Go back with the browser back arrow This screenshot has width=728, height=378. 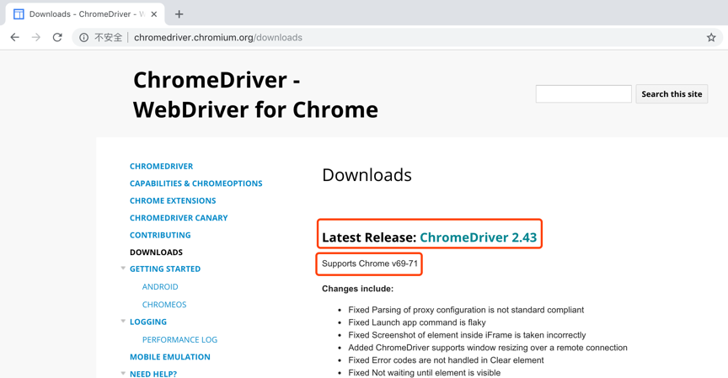coord(15,38)
